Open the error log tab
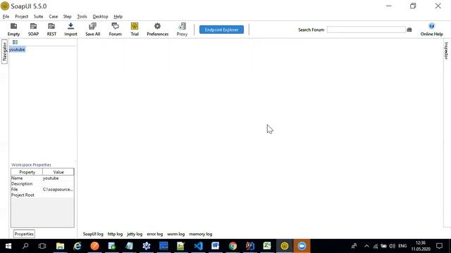The width and height of the screenshot is (451, 253). [x=155, y=234]
